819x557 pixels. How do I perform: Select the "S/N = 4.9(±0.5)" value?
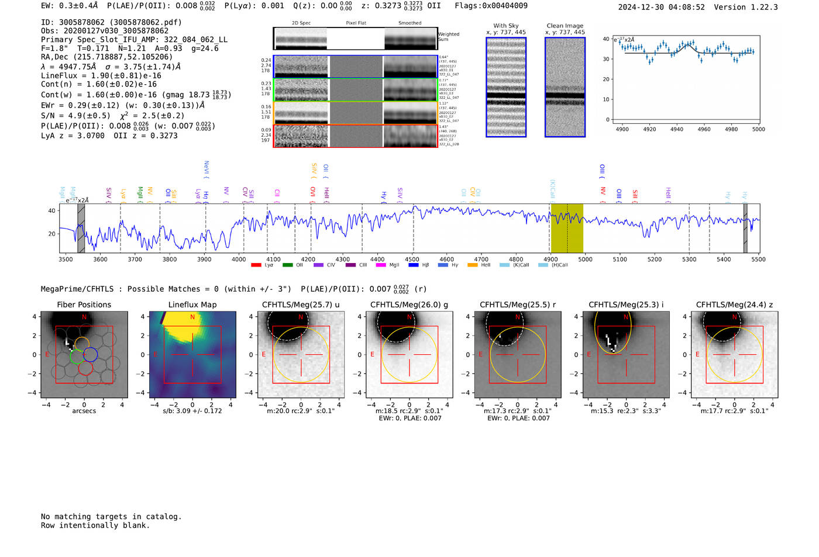coord(75,116)
